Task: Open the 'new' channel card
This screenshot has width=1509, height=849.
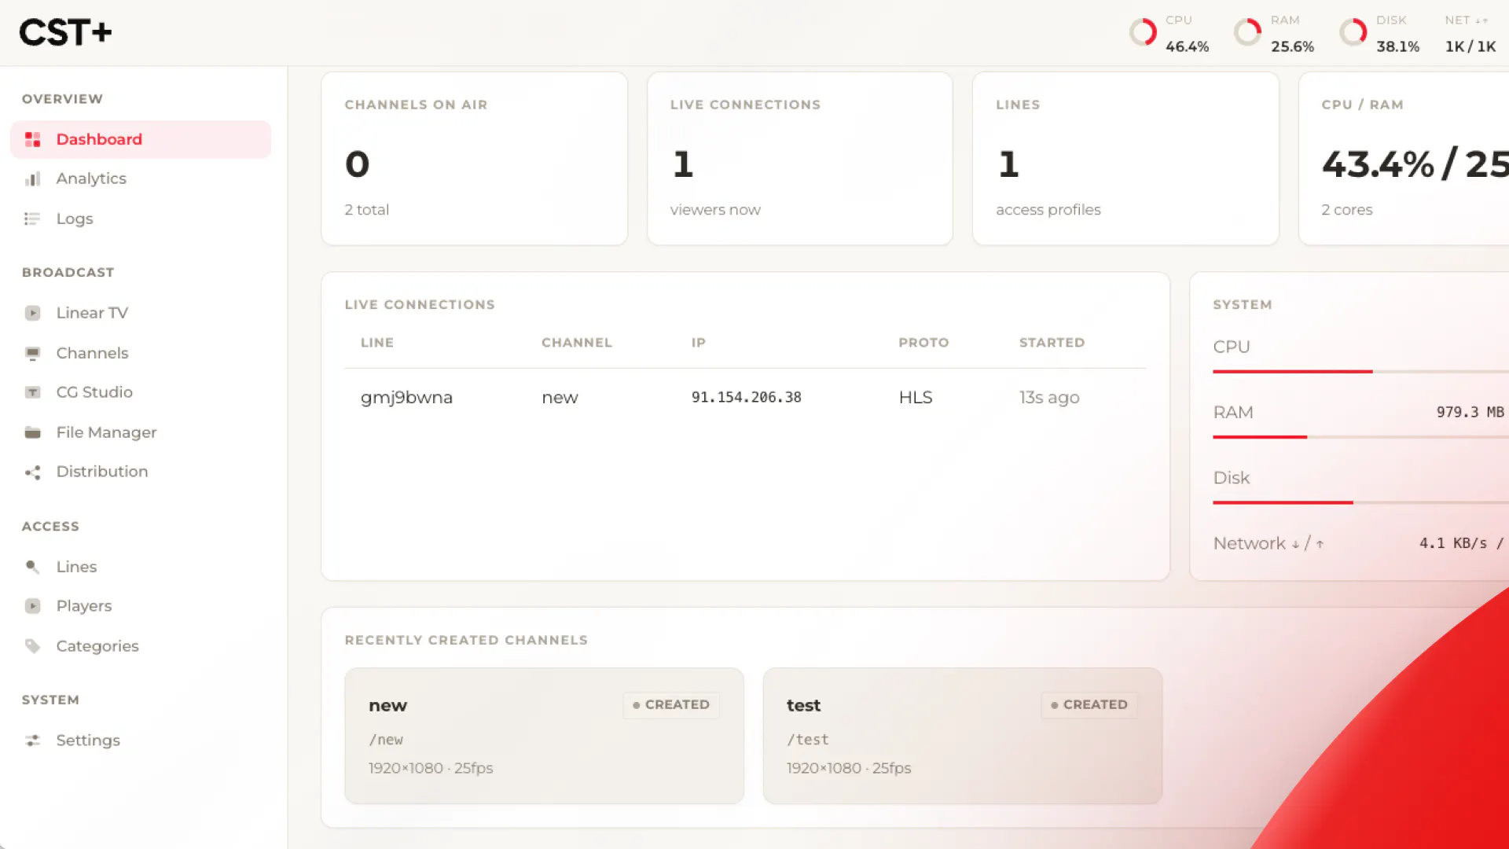Action: tap(544, 736)
